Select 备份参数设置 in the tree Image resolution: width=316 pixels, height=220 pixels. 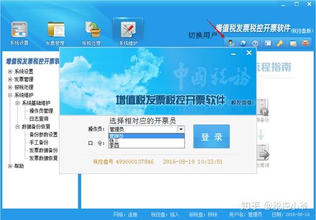(43, 135)
